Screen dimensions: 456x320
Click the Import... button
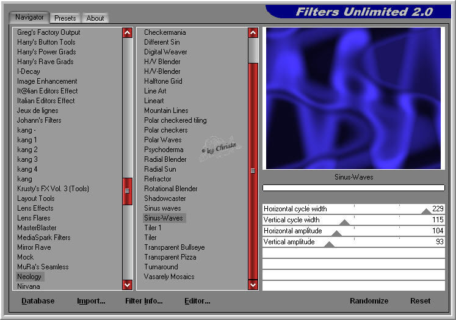91,301
